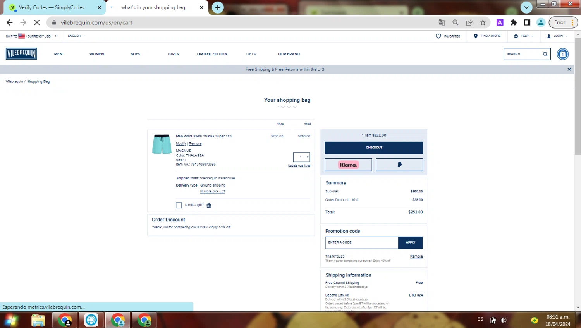This screenshot has width=581, height=328.
Task: Open the Limited Edition menu
Action: (212, 54)
